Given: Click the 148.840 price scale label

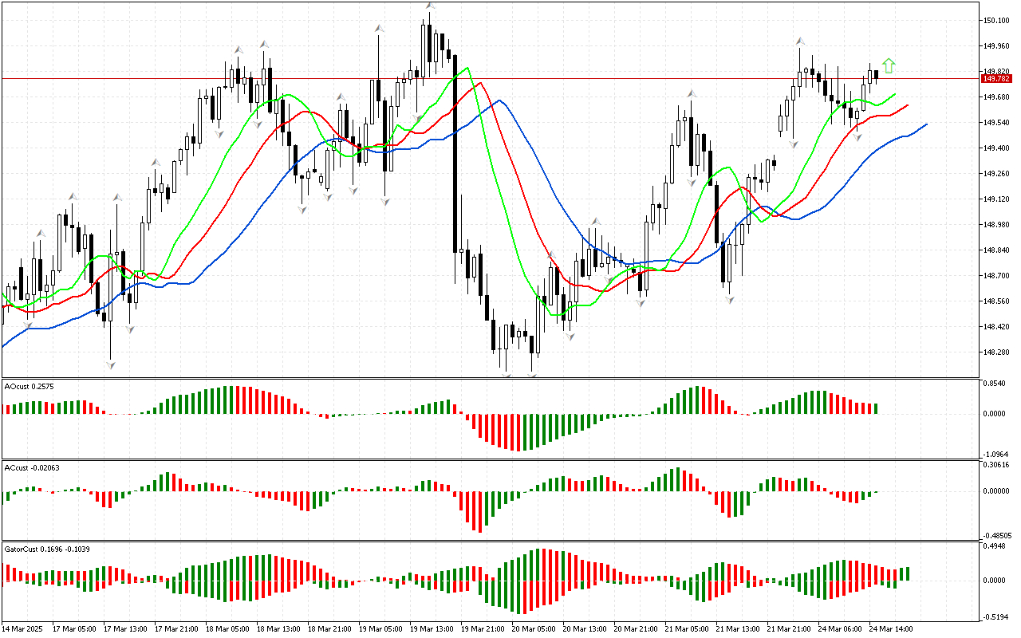Looking at the screenshot, I should pyautogui.click(x=997, y=250).
